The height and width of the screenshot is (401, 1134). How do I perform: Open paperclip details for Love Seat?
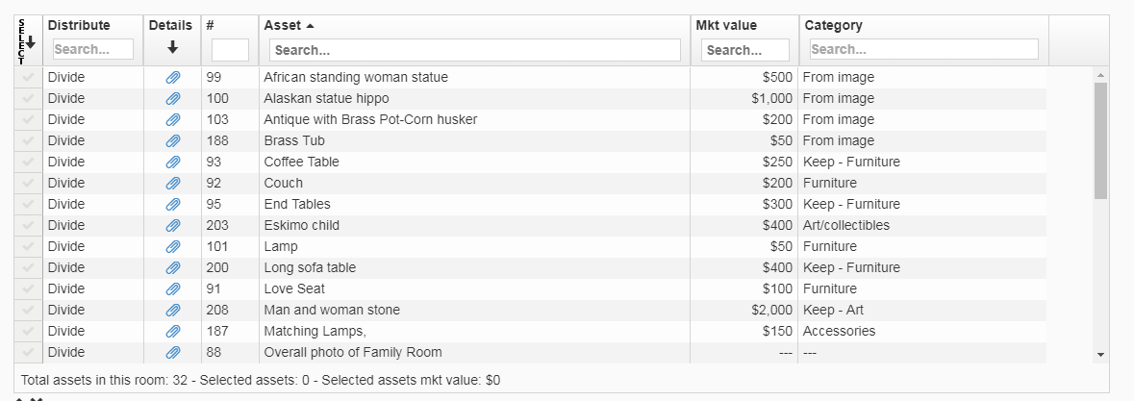[x=173, y=289]
